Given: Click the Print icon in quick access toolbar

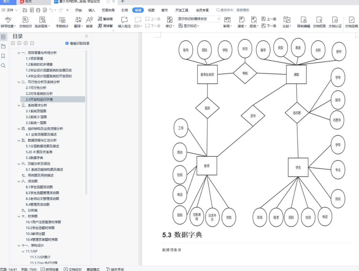Looking at the screenshot, I should (38, 10).
